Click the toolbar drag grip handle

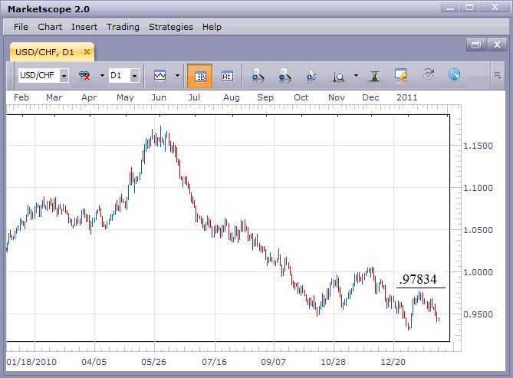(x=11, y=76)
